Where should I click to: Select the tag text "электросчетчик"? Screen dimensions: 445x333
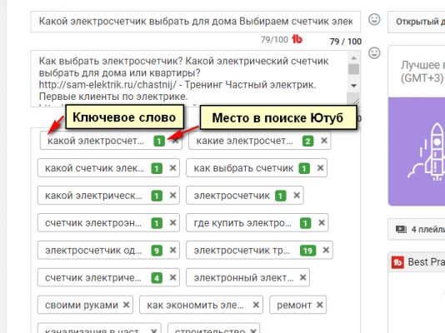click(x=232, y=196)
